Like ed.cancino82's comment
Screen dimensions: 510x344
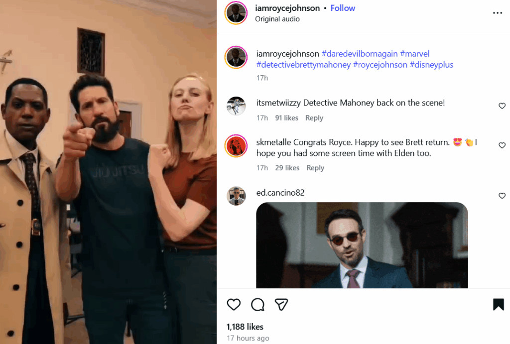pyautogui.click(x=502, y=196)
